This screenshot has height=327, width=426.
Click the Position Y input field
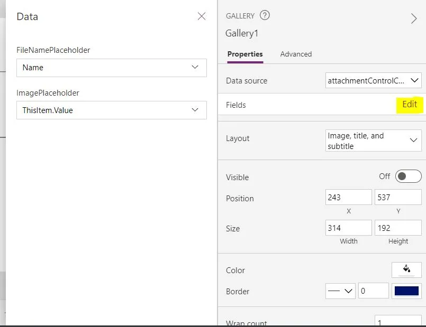398,198
